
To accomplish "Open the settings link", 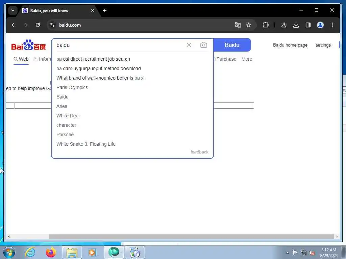I will point(323,45).
